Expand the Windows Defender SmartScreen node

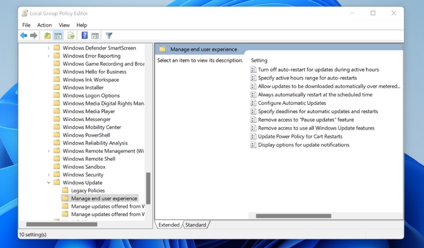point(48,48)
